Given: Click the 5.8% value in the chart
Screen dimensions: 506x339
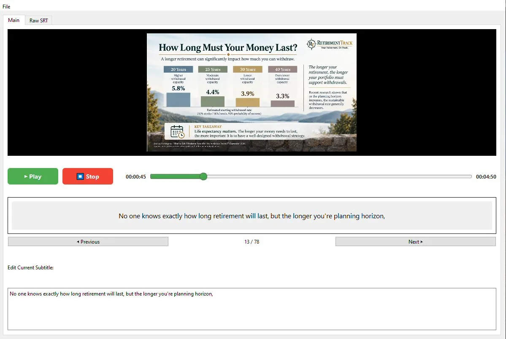Looking at the screenshot, I should 178,88.
